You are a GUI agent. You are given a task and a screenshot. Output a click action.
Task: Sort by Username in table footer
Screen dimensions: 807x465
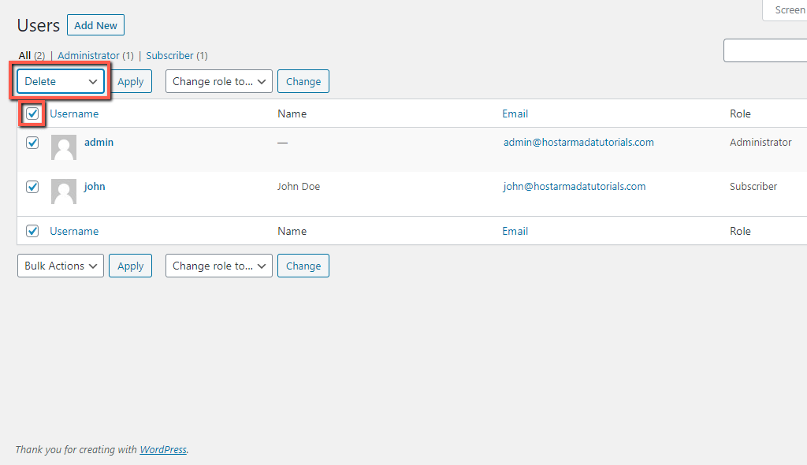[74, 231]
